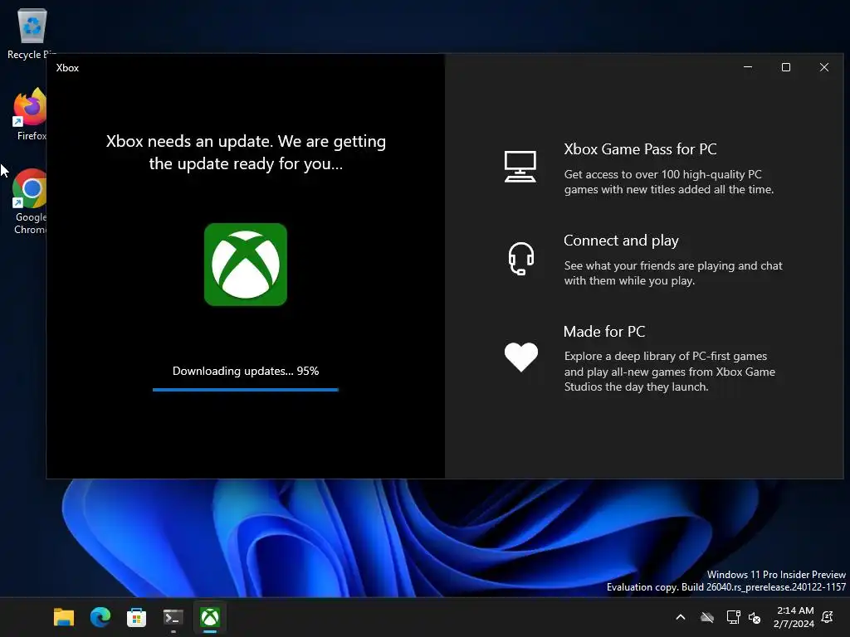Click the 'Downloading updates... 95%' text
Screen dimensions: 850x637
[x=246, y=371]
